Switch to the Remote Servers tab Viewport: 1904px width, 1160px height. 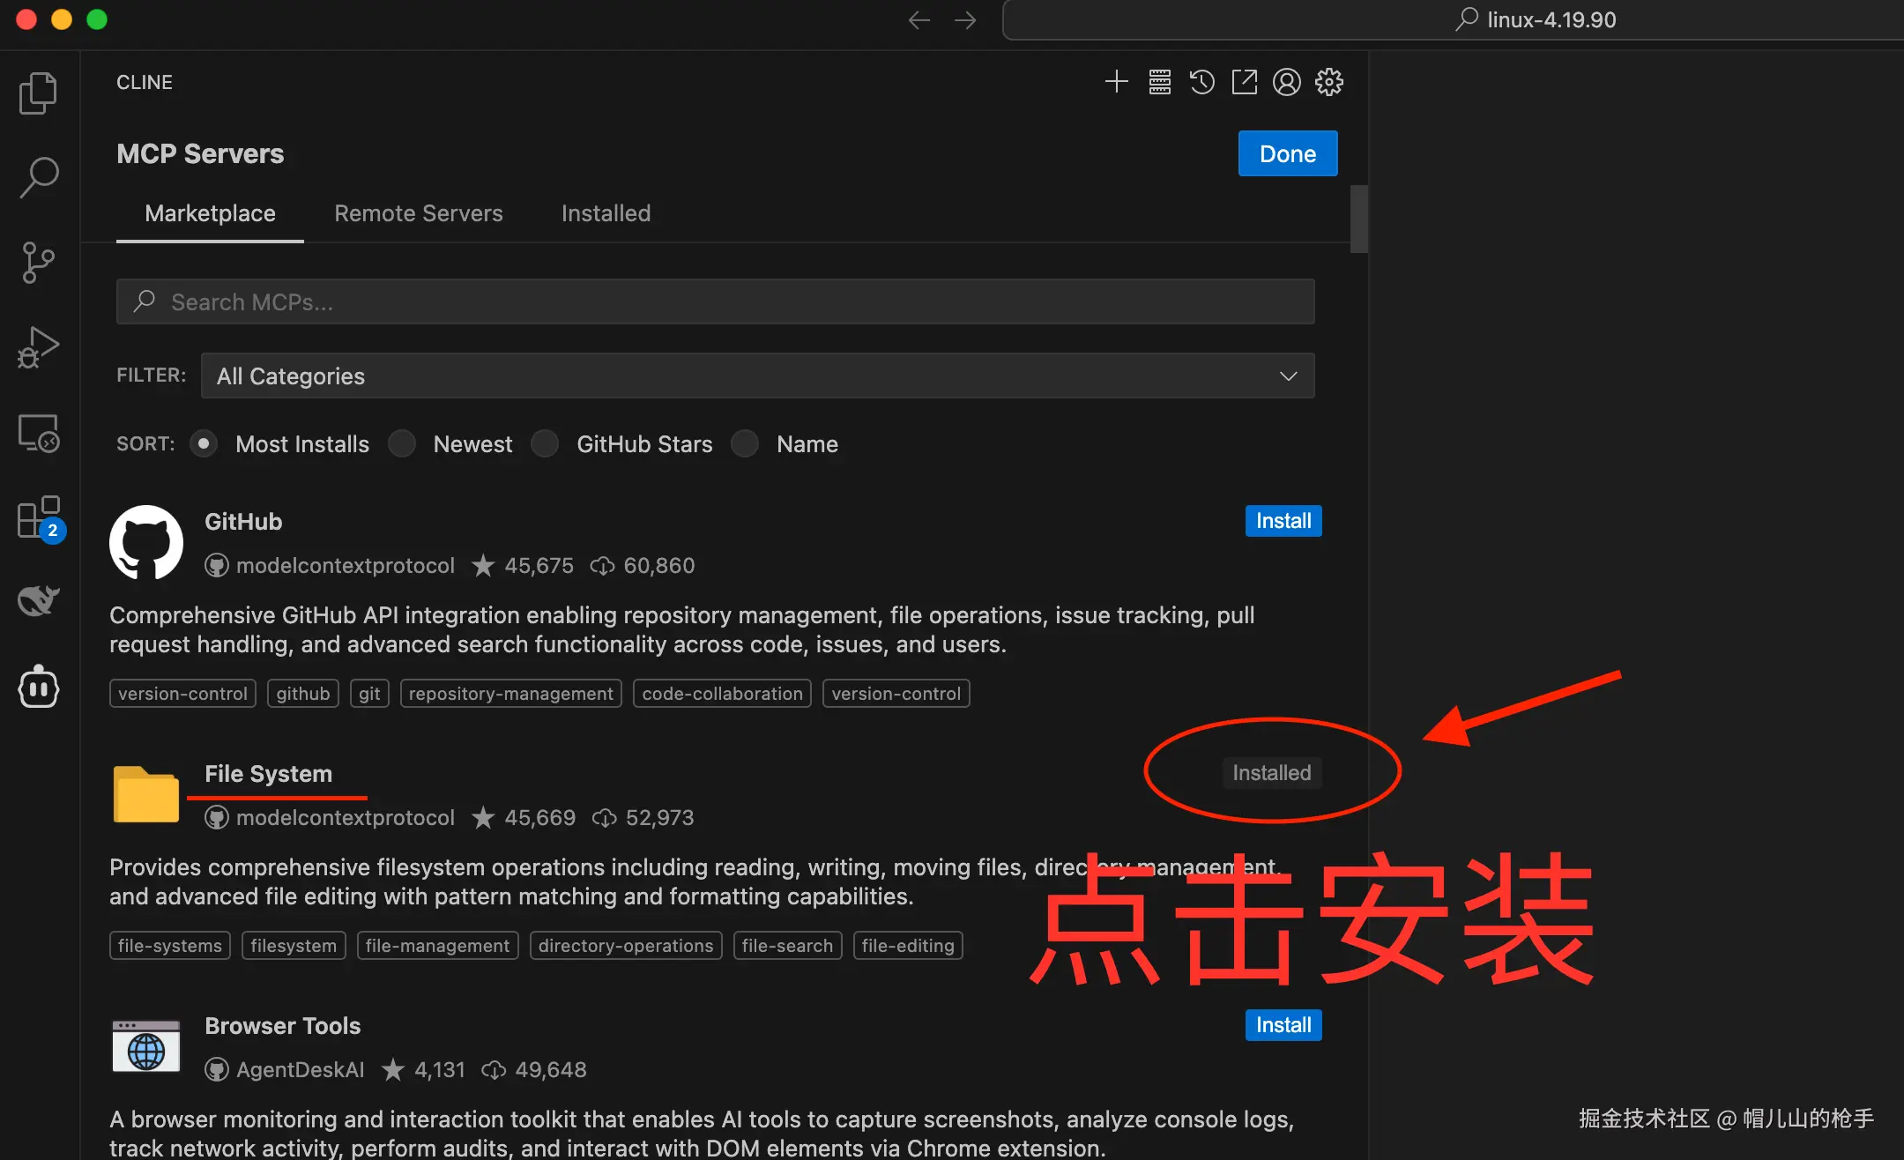(418, 213)
